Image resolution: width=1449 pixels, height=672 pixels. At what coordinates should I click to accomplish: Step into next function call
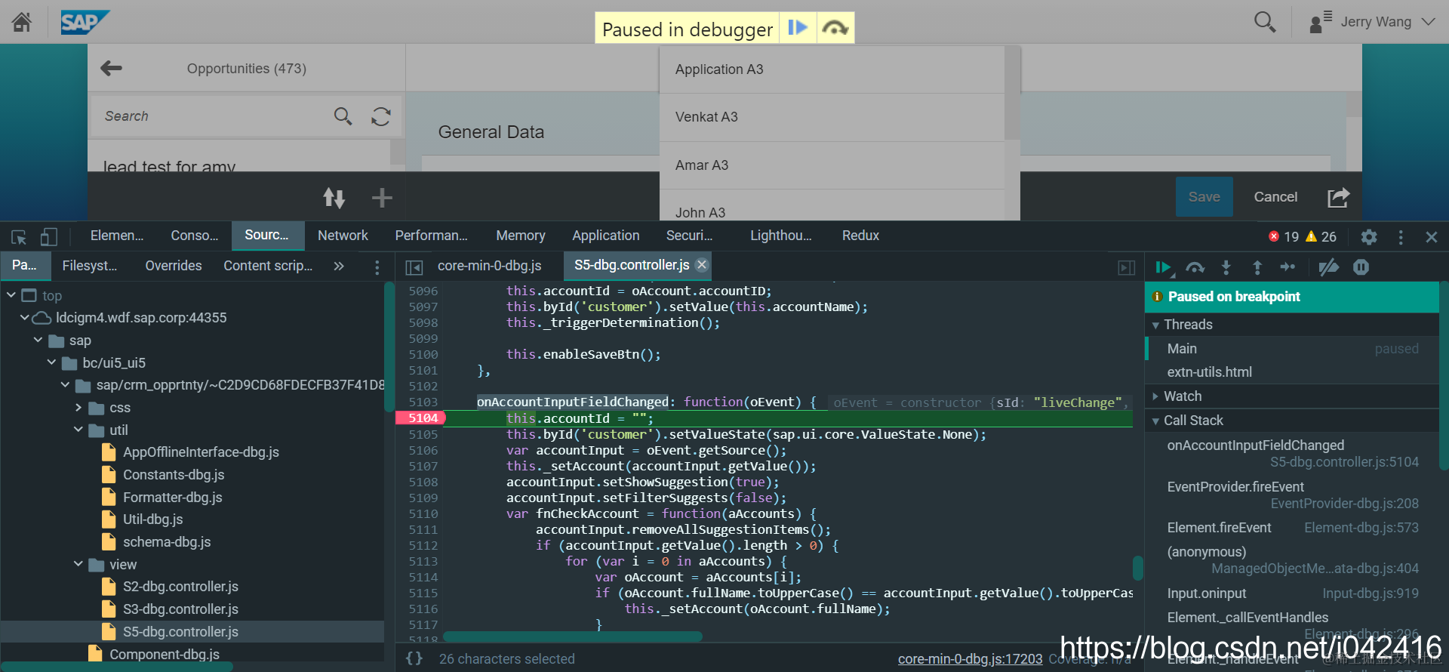(x=1226, y=267)
